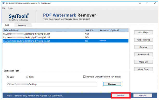Click the Add Folder(s) button
159x100 pixels.
143,40
